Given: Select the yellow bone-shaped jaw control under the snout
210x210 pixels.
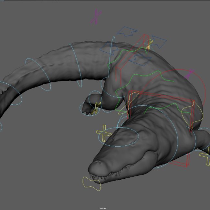Looking at the screenshot, I should (92, 184).
